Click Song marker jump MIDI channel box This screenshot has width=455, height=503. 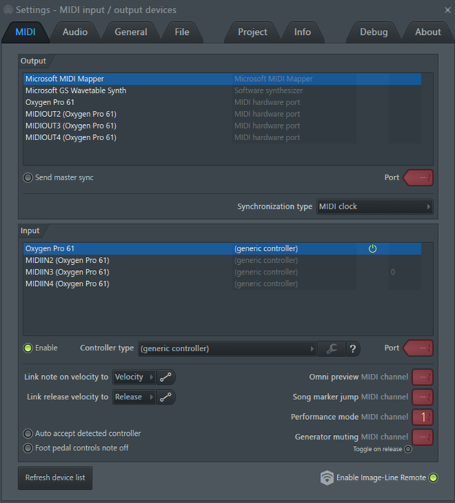click(422, 397)
